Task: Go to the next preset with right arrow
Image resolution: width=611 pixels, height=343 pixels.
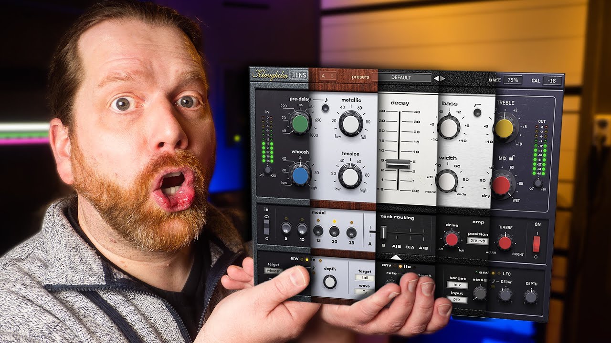Action: tap(442, 78)
